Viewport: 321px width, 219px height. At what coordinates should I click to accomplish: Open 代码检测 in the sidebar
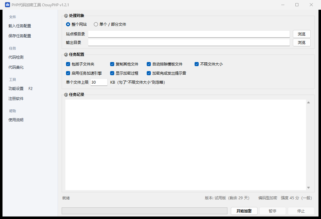tap(16, 57)
